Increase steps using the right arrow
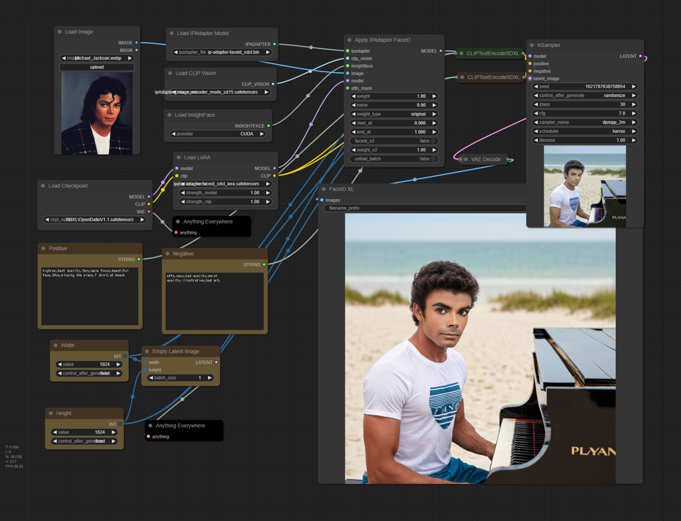This screenshot has width=681, height=521. tap(634, 104)
